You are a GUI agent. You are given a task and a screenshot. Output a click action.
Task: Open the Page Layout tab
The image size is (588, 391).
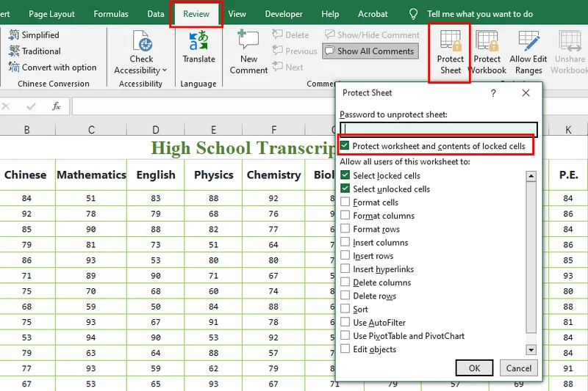point(51,14)
